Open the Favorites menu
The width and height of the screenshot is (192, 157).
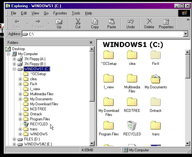(x=60, y=13)
